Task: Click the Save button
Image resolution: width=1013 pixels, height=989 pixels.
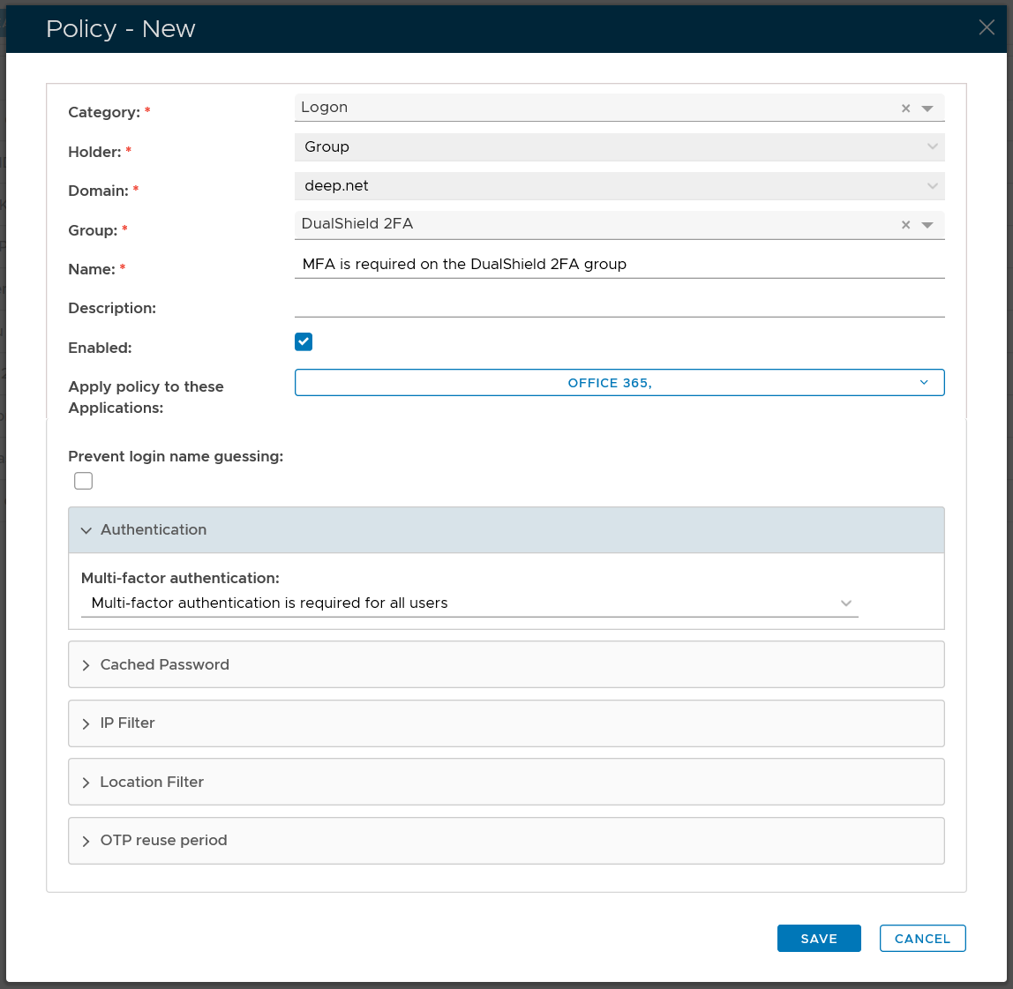Action: [x=818, y=939]
